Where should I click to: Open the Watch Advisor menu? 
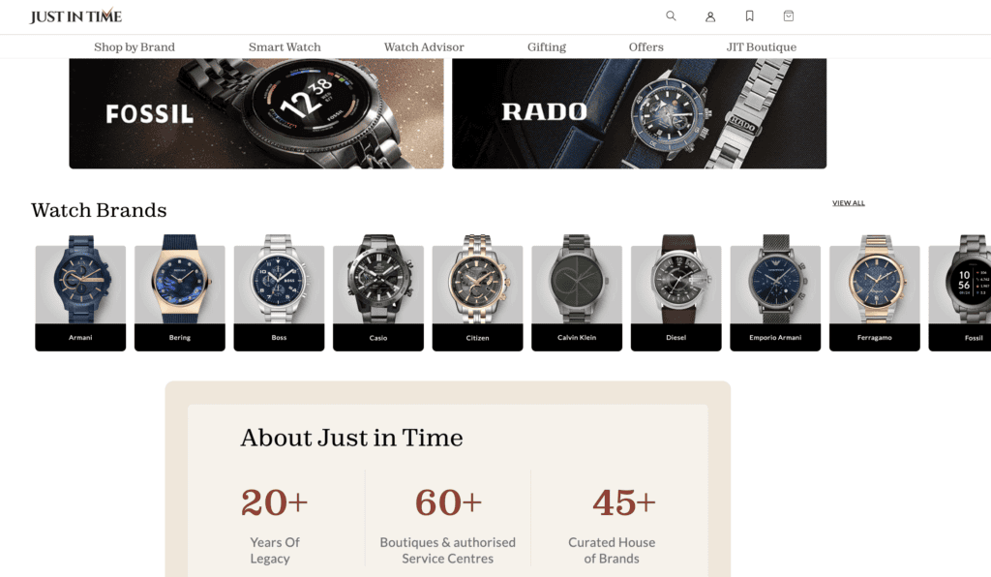(424, 46)
